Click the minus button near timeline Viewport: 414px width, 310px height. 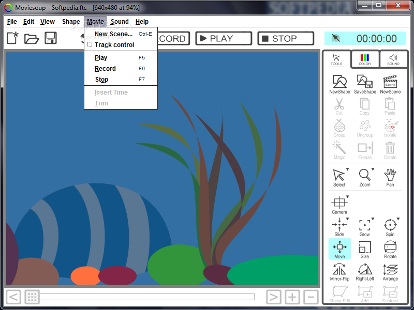[311, 297]
